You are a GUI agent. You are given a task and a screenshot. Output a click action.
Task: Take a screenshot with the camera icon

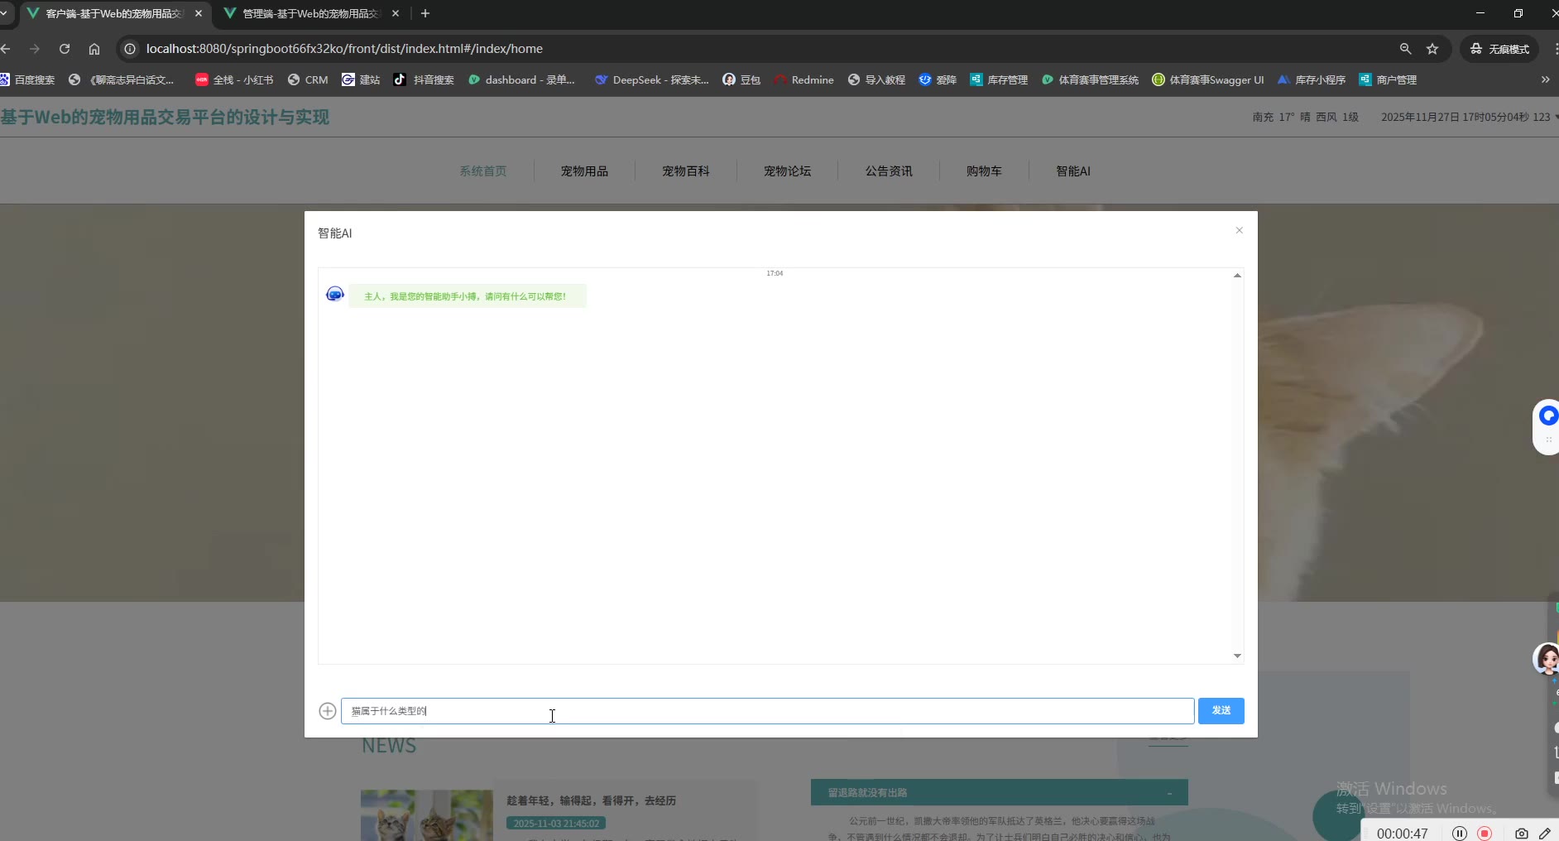(1521, 834)
